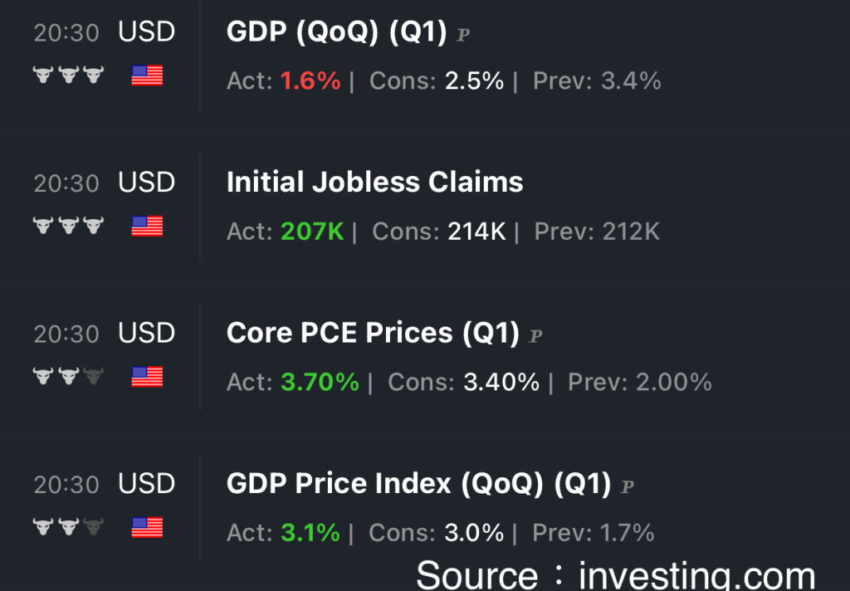Click the bull importance icons for Initial Jobless Claims
Screen dimensions: 850x591
point(68,227)
